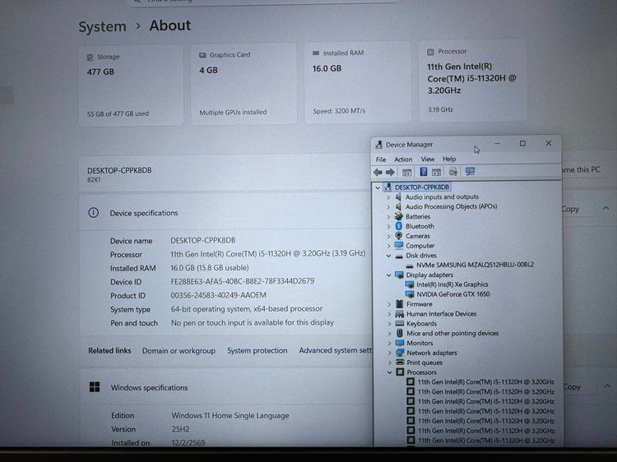Image resolution: width=617 pixels, height=462 pixels.
Task: Scan for hardware changes toolbar icon
Action: pos(470,172)
